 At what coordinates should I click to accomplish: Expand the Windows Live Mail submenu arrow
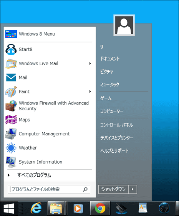click(x=90, y=64)
